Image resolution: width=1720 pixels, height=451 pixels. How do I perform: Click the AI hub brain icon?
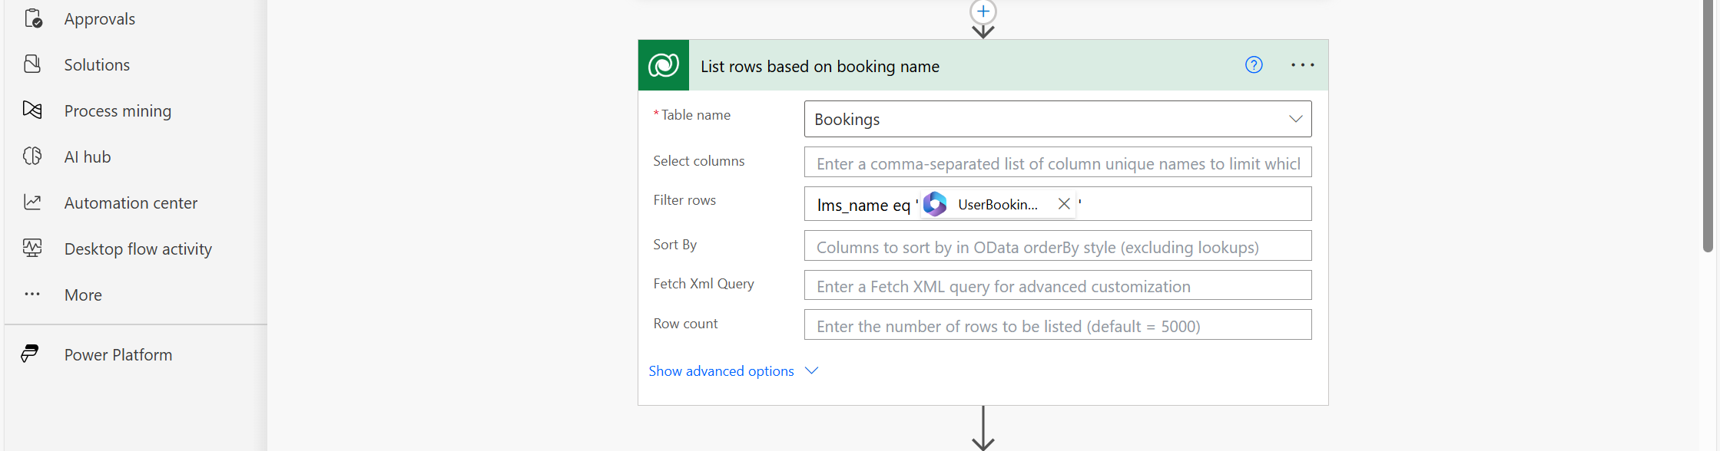(32, 156)
